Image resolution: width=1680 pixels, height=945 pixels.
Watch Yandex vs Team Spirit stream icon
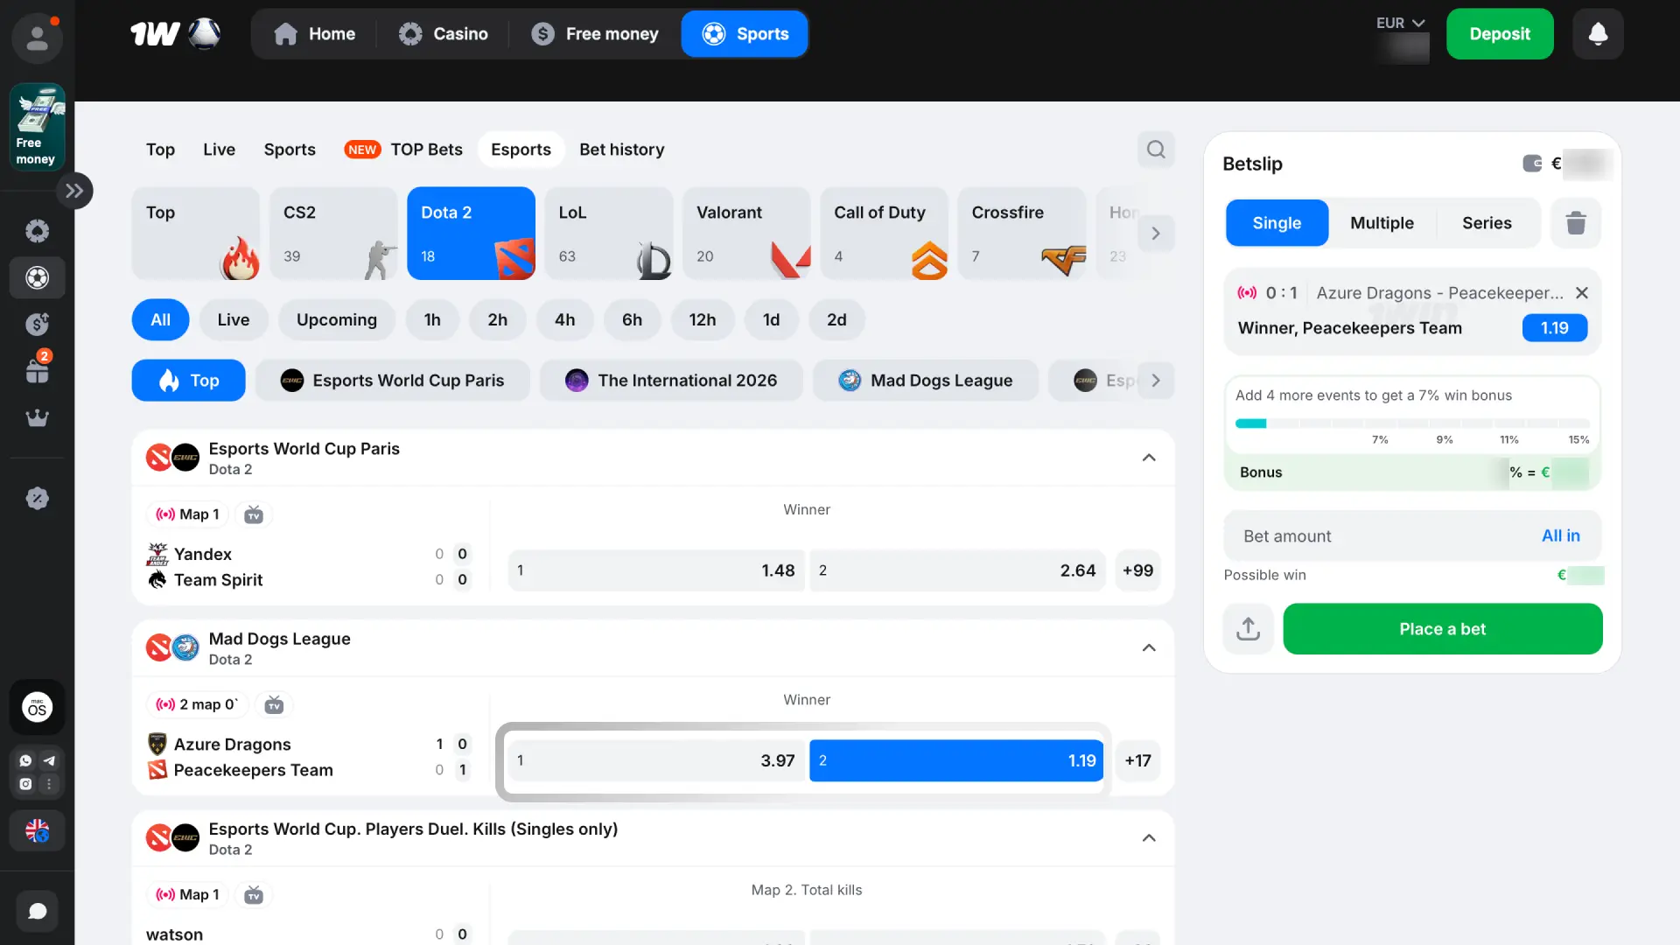(x=254, y=514)
